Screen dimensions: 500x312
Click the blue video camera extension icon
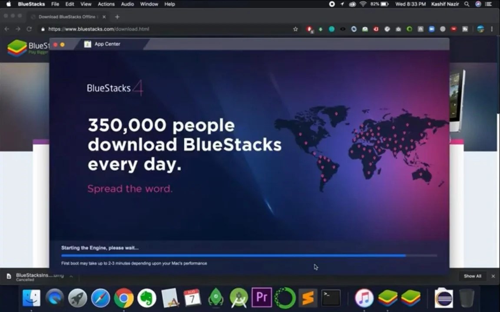[431, 29]
